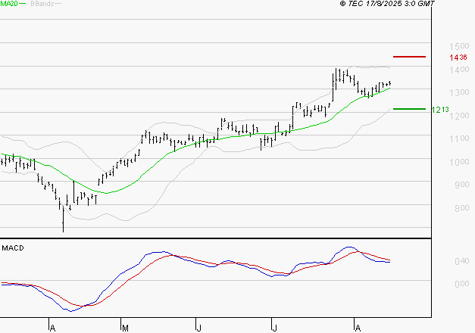Screen dimensions: 475x333
Task: Click the first J month marker
Action: tap(199, 328)
